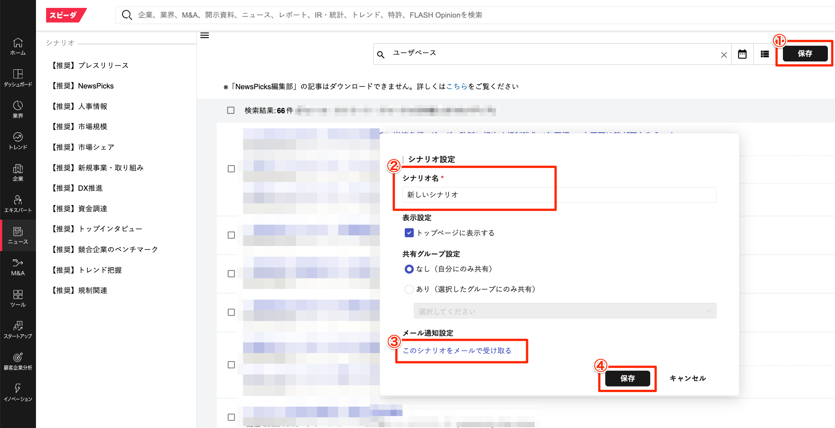This screenshot has width=835, height=428.
Task: Uncheck トップページに表示する checkbox
Action: [409, 233]
